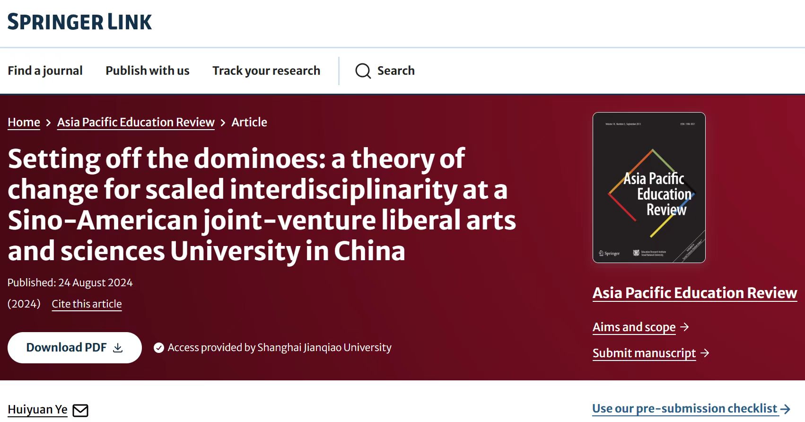Viewport: 805px width, 422px height.
Task: Click the arrow next to Aims and scope
Action: (684, 327)
